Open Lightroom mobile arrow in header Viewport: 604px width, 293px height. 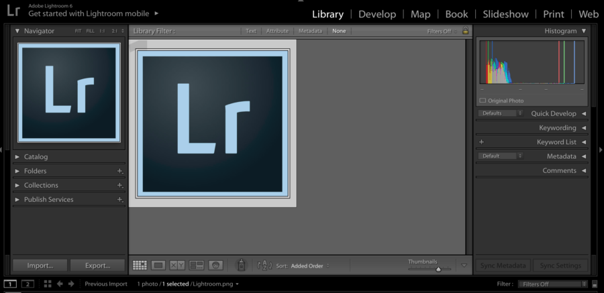click(x=156, y=13)
